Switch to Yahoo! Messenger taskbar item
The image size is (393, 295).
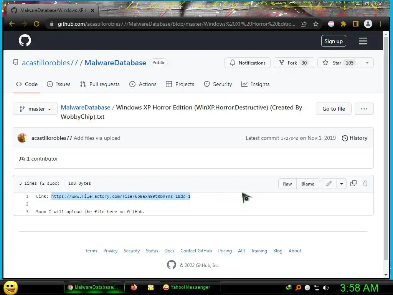190,287
